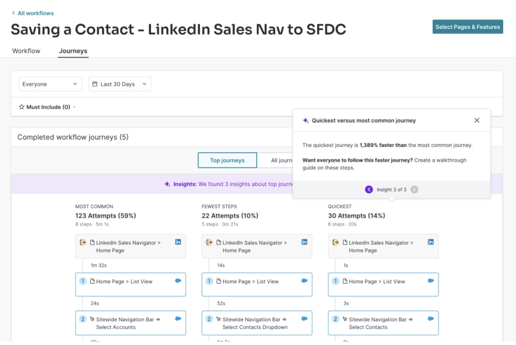Switch to the Workflow tab
516x345 pixels.
coord(26,51)
